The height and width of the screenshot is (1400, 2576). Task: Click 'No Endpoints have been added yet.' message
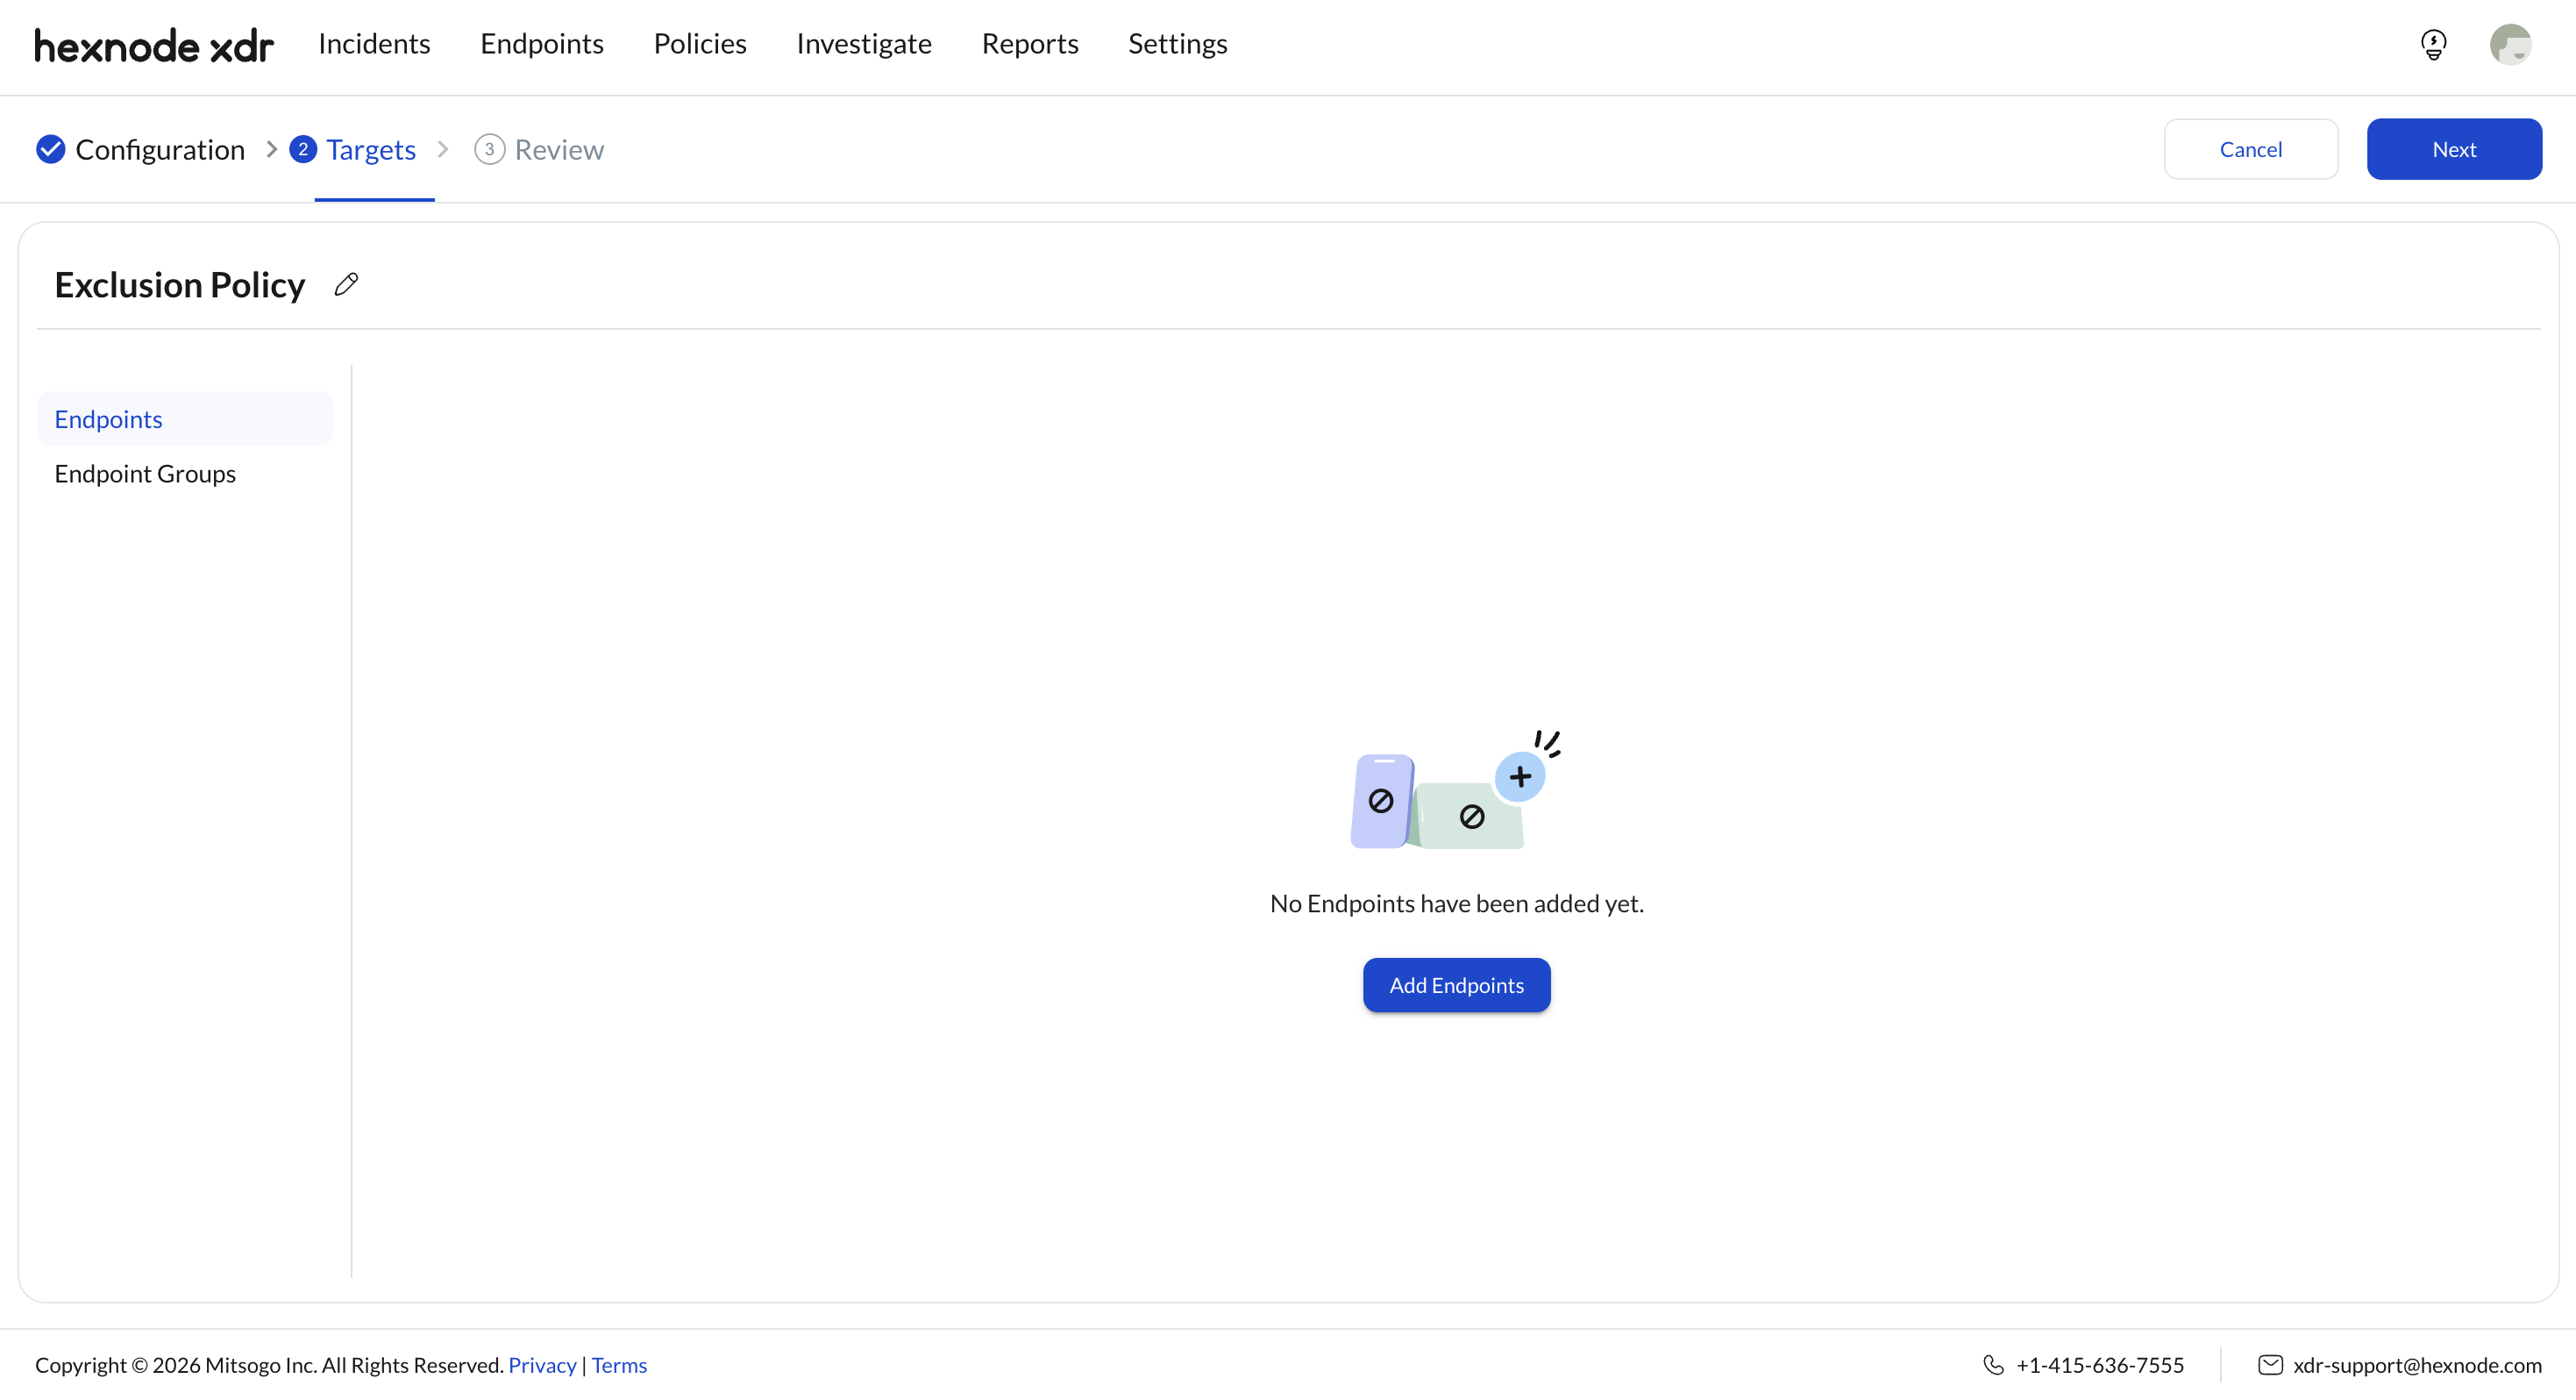point(1456,904)
